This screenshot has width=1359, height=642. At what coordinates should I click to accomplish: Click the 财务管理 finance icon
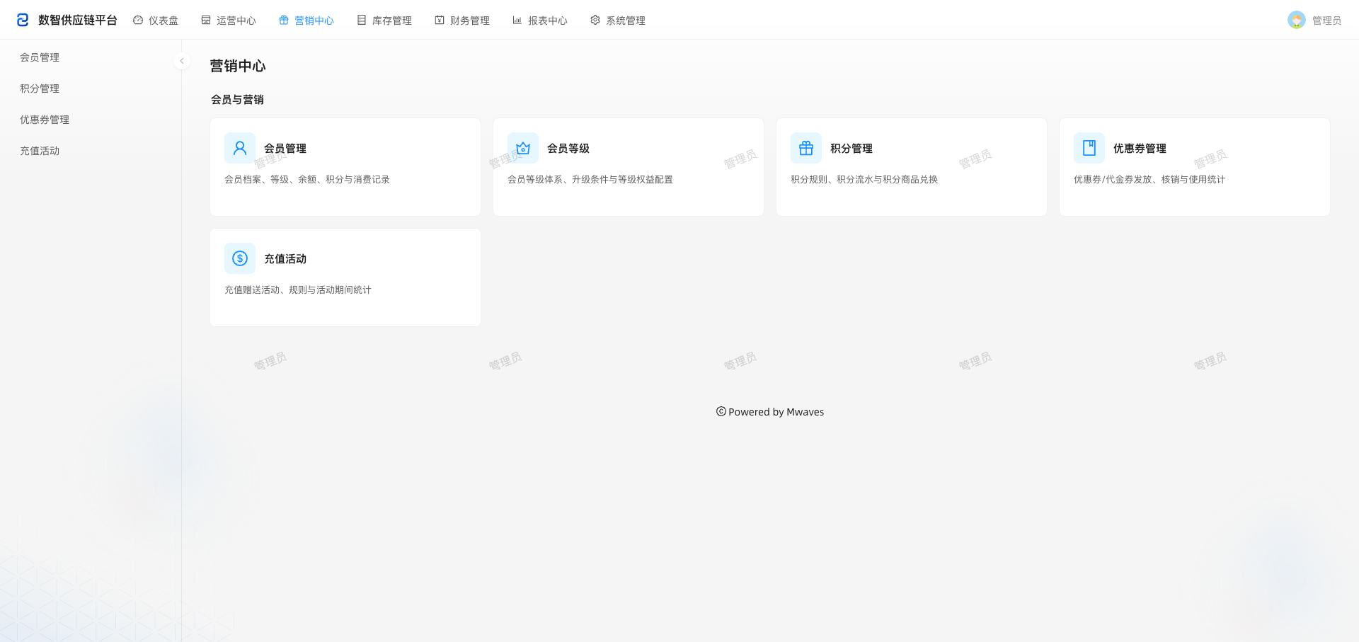[440, 20]
